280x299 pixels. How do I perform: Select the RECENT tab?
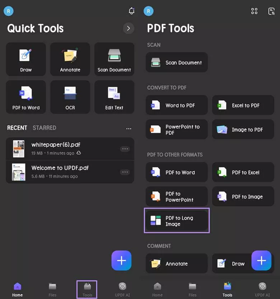pos(17,128)
